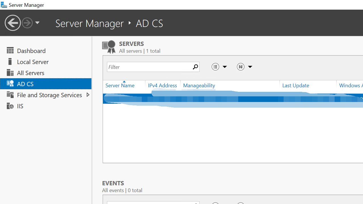Sort by Last Update column
Viewport: 363px width, 204px height.
(296, 86)
